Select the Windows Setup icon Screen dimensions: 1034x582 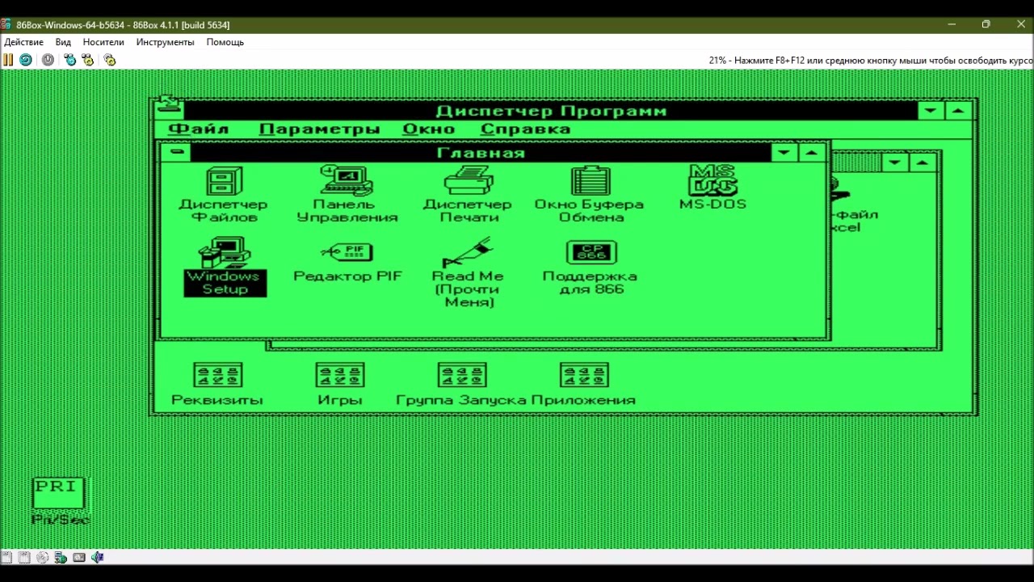point(225,267)
